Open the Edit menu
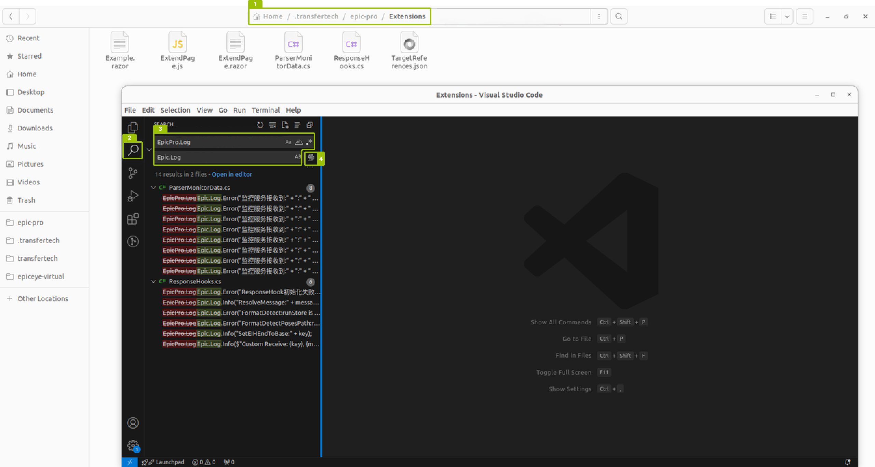 pos(148,110)
